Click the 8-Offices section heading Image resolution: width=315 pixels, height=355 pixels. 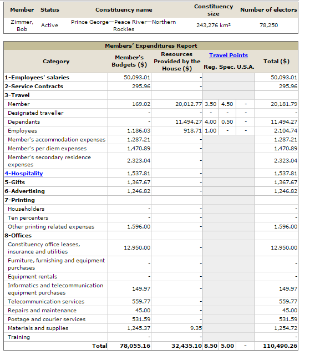click(x=18, y=235)
